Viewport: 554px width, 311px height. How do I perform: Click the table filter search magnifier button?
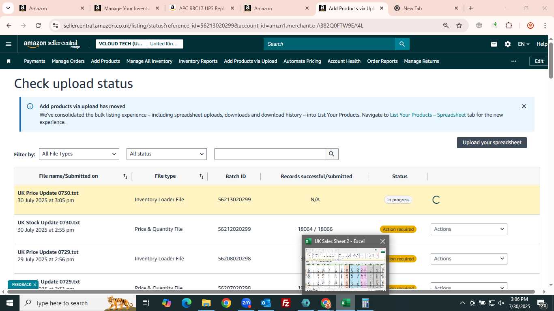tap(331, 154)
